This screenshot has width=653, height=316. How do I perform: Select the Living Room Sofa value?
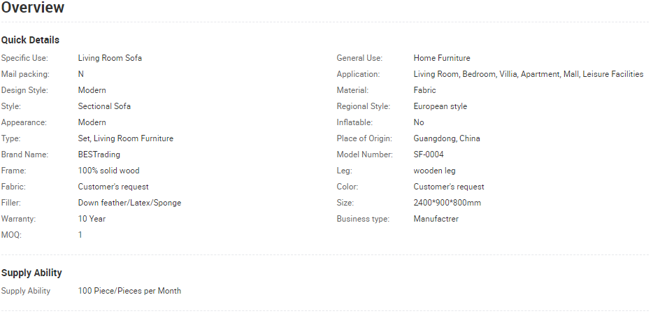tap(110, 58)
